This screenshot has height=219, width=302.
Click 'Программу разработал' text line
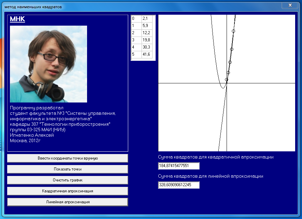click(x=37, y=108)
